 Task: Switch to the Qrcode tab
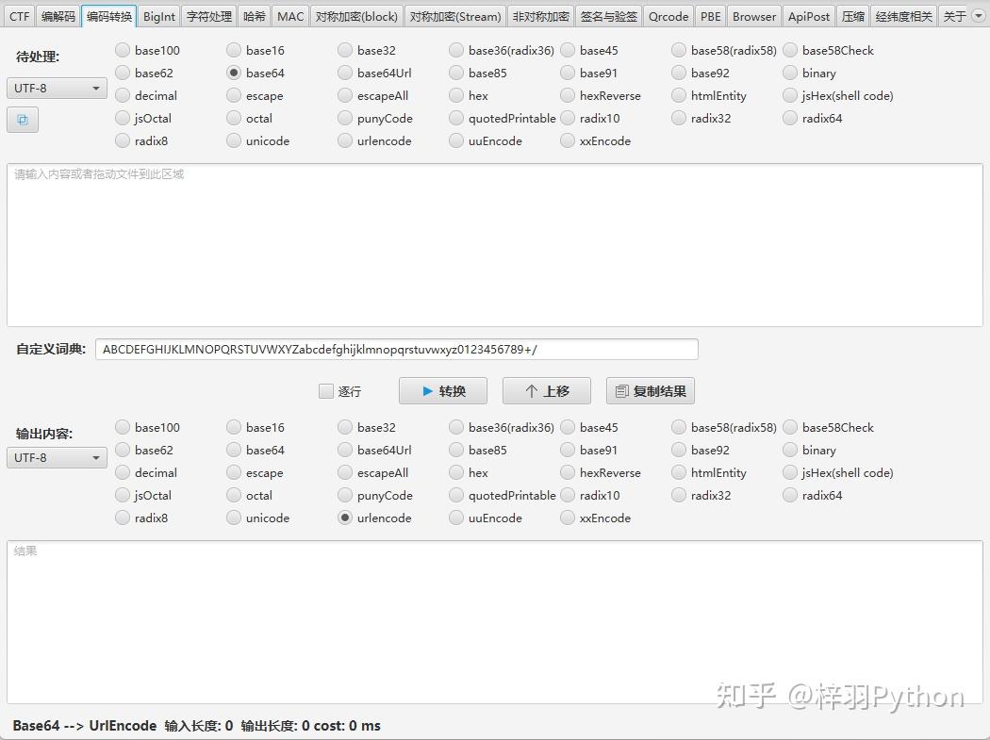coord(668,16)
